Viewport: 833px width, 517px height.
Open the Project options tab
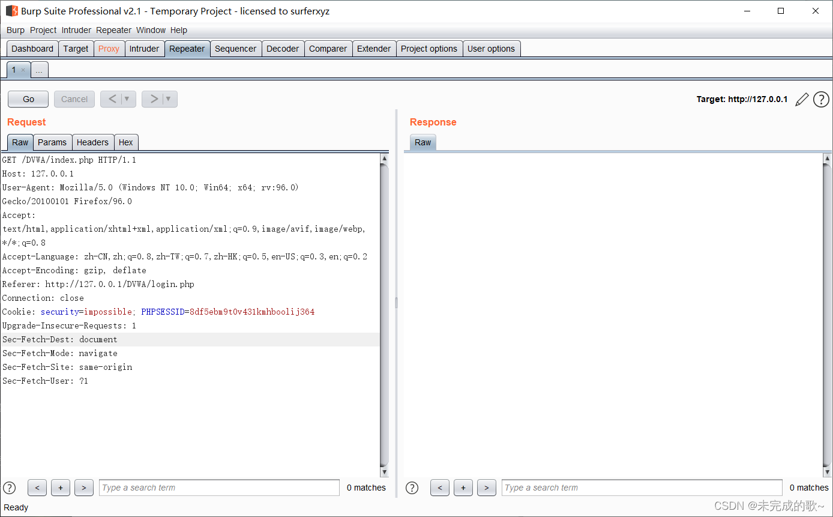429,49
